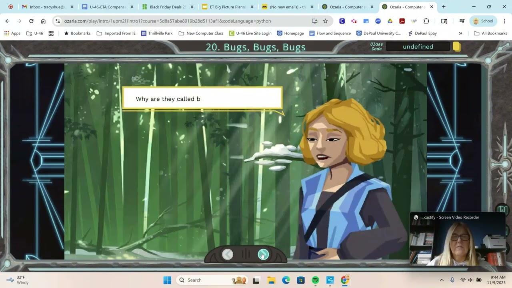Go back to the previous cutscene dialogue
Viewport: 512px width, 288px height.
coord(228,254)
